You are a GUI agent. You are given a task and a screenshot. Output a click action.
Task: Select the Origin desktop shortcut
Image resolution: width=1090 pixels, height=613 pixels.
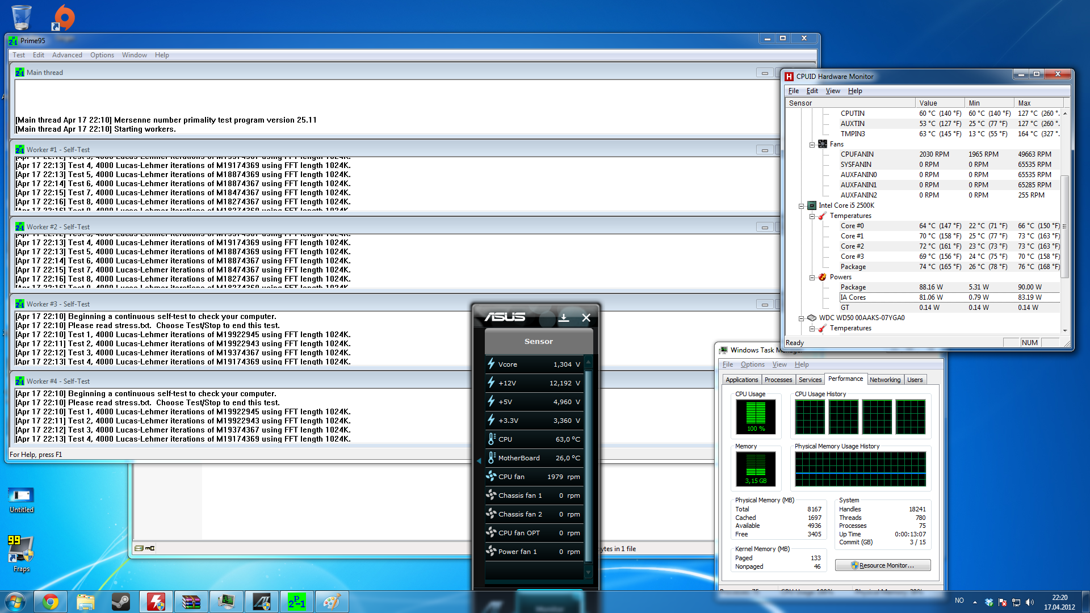pos(64,18)
